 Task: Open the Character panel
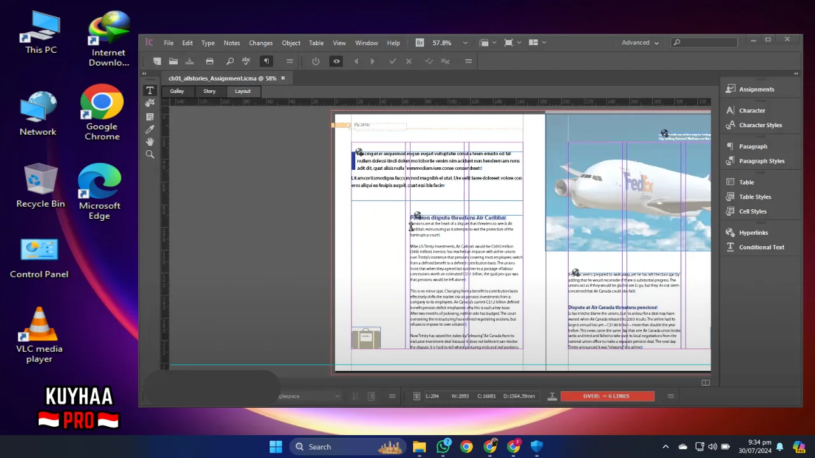tap(752, 110)
